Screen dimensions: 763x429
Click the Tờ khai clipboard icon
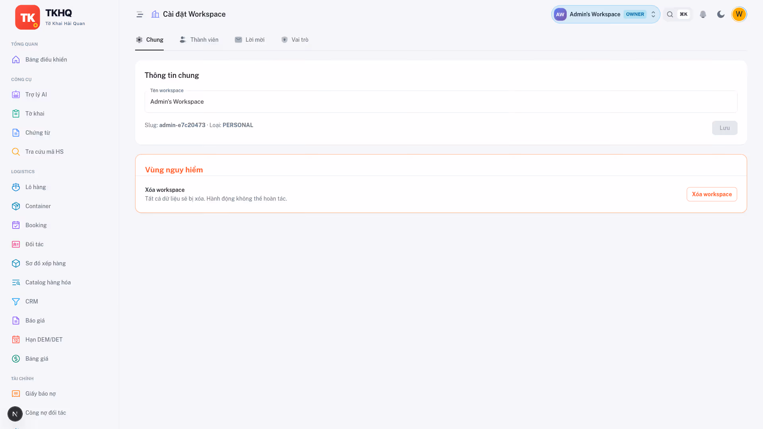click(16, 114)
